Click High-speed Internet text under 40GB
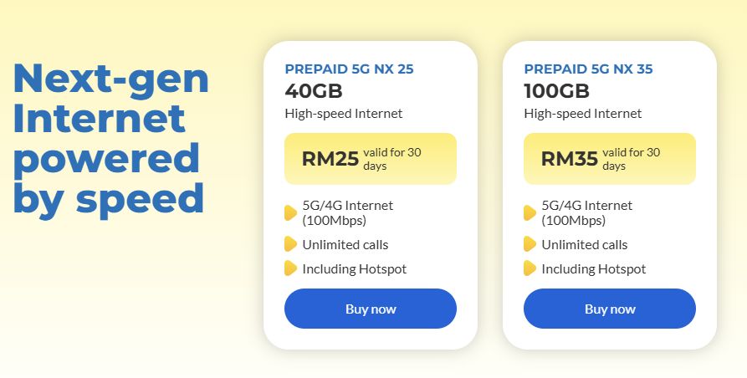The image size is (747, 378). (343, 114)
